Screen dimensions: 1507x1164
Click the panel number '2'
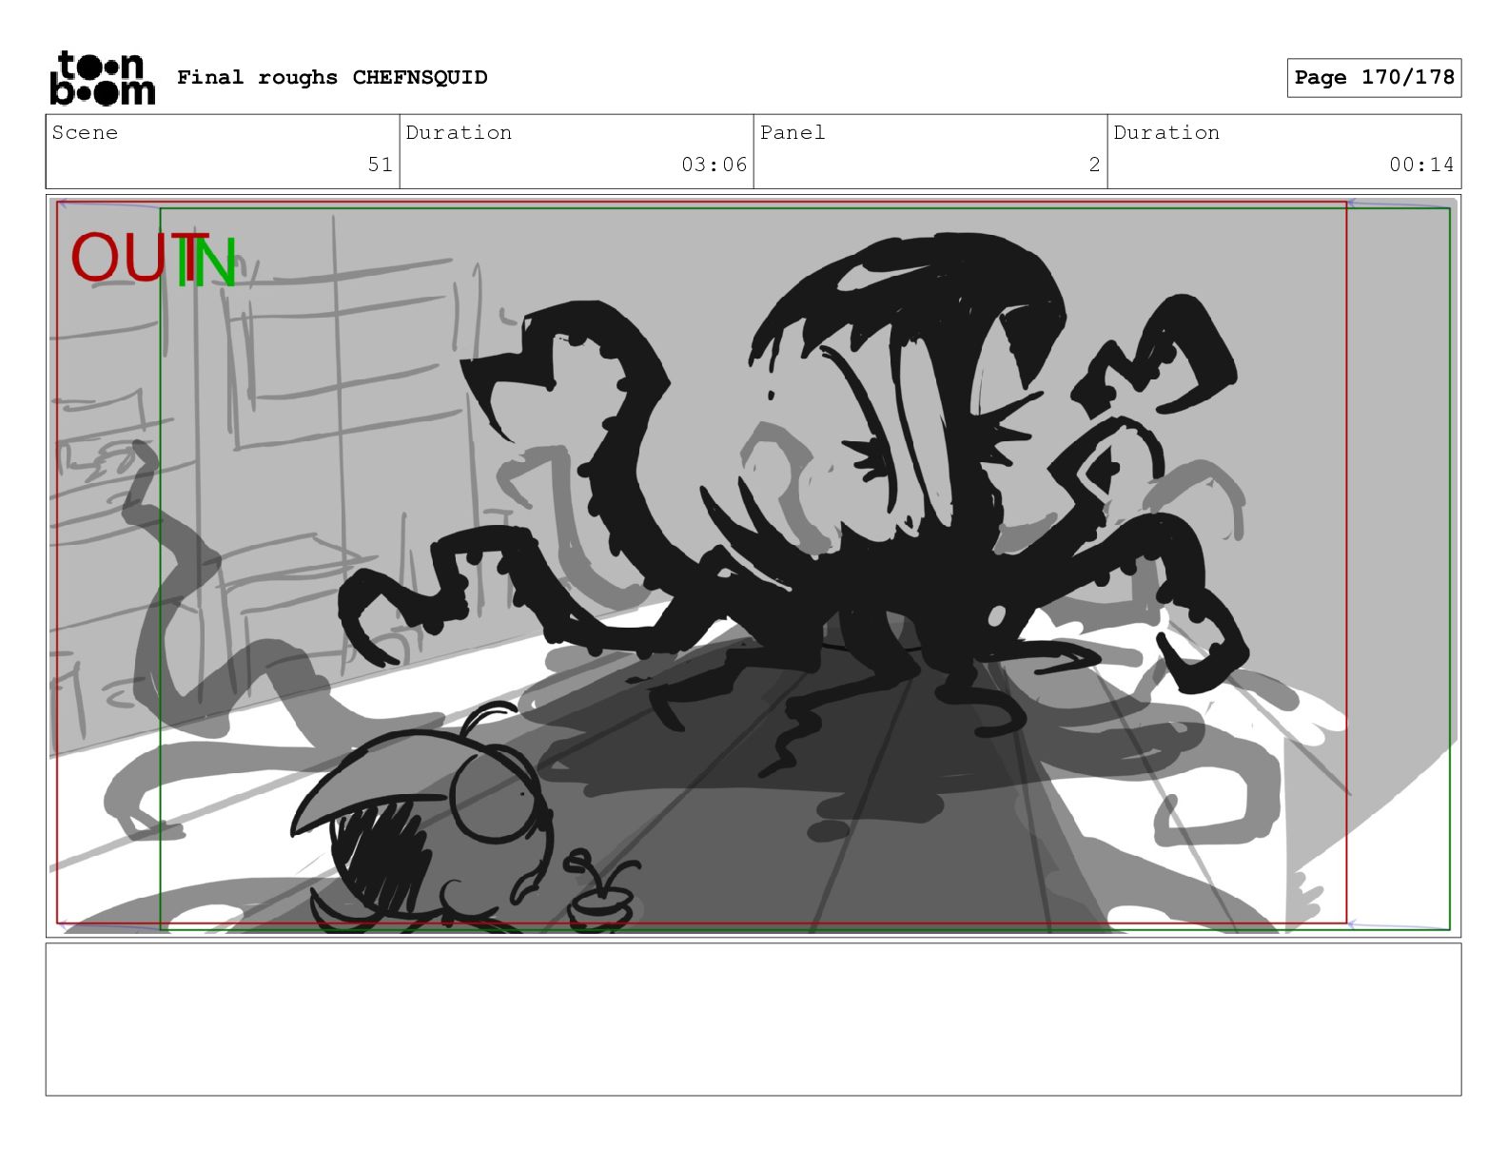(1094, 165)
